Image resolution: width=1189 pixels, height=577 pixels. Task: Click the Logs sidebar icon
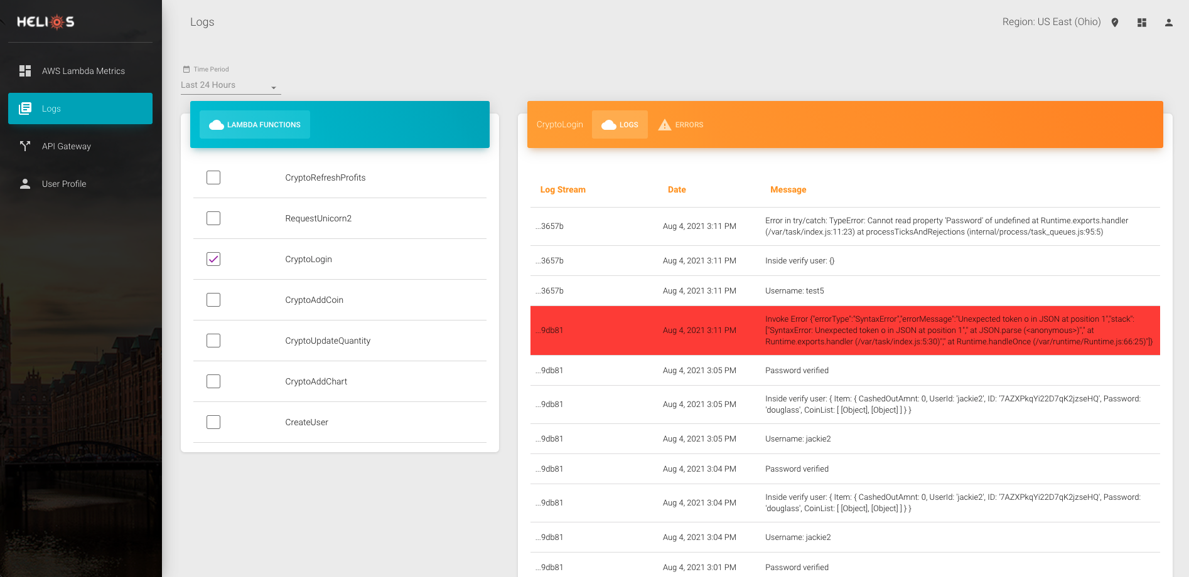[25, 109]
